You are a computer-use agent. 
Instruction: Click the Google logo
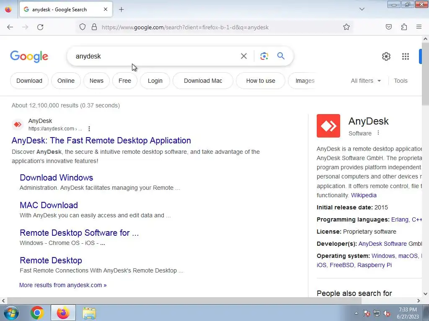[29, 56]
